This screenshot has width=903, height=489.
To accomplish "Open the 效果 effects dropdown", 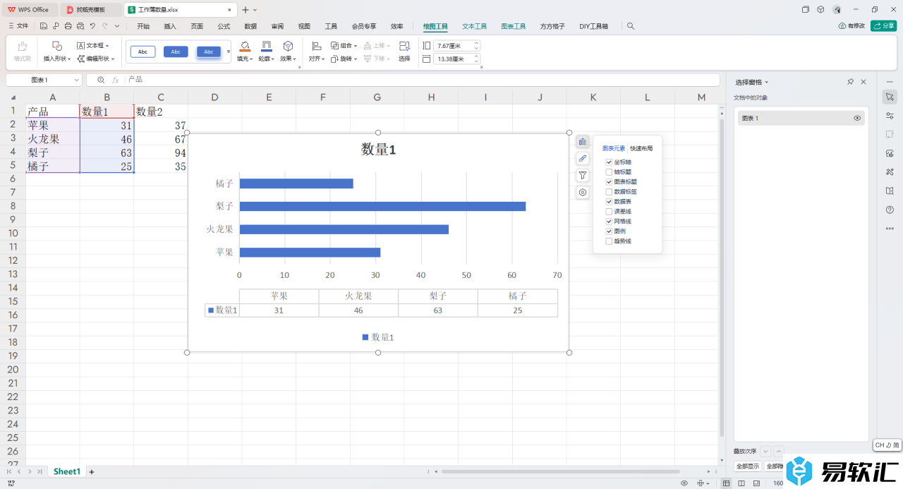I will [x=288, y=59].
